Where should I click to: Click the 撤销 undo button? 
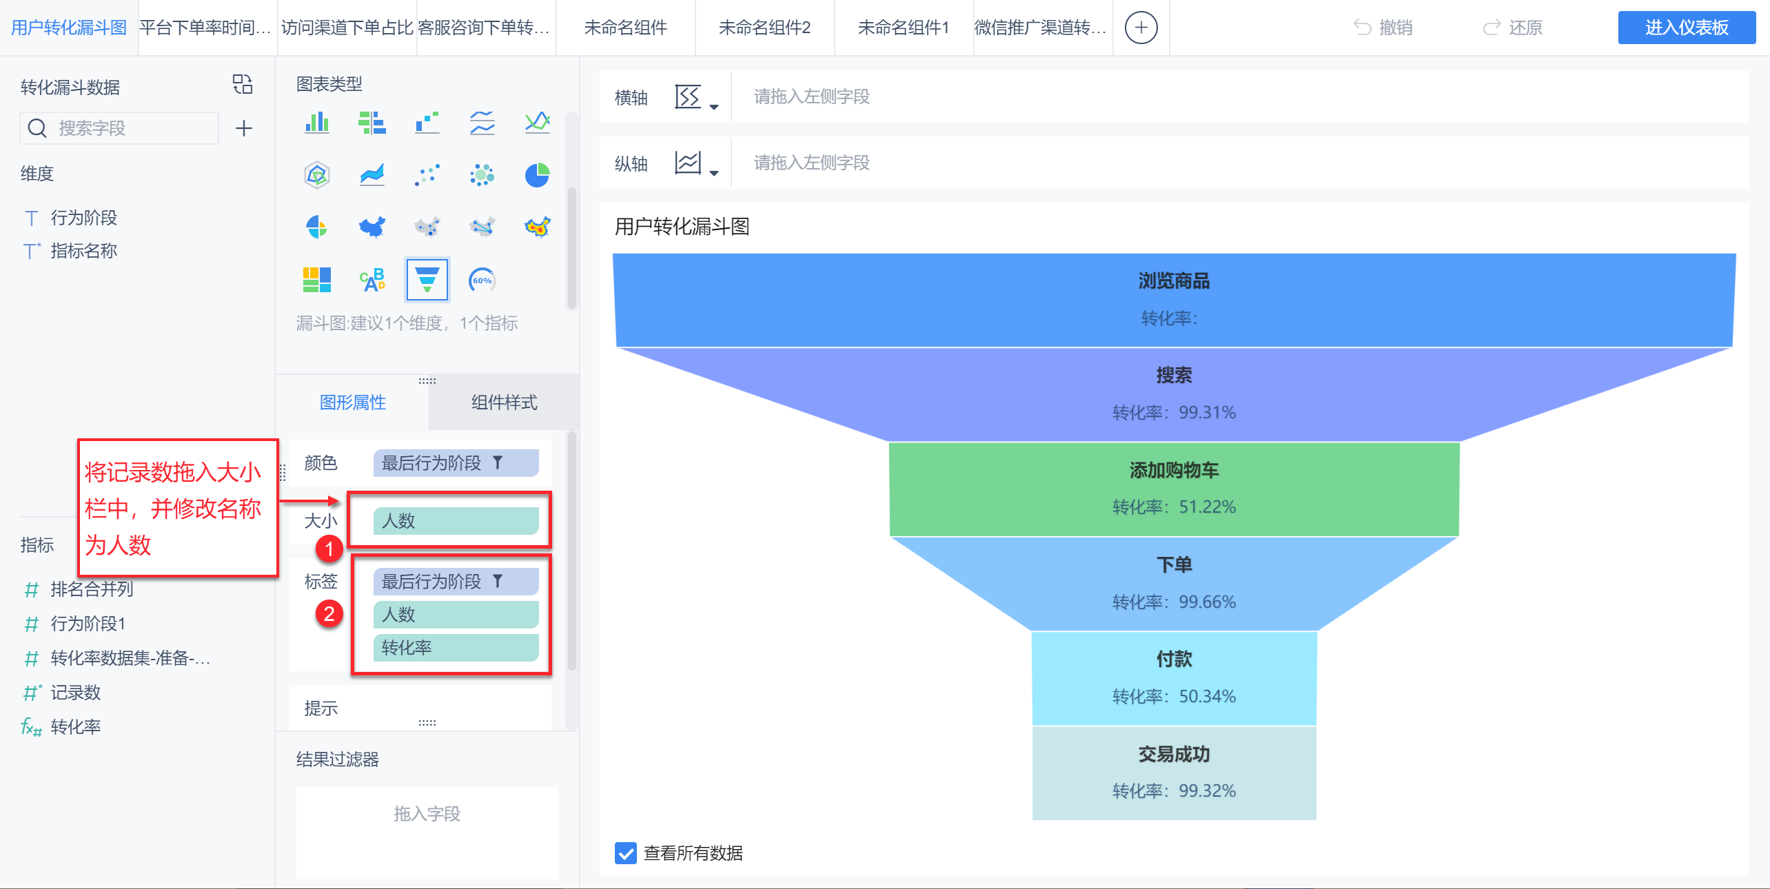1383,28
